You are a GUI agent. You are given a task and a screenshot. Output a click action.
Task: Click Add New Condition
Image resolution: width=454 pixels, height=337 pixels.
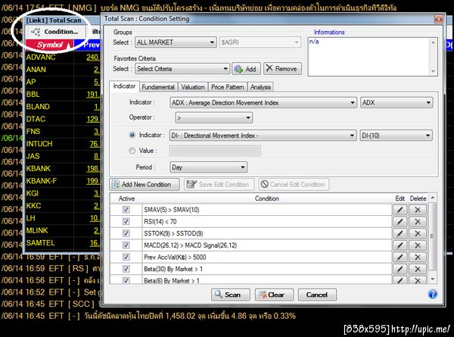[145, 184]
